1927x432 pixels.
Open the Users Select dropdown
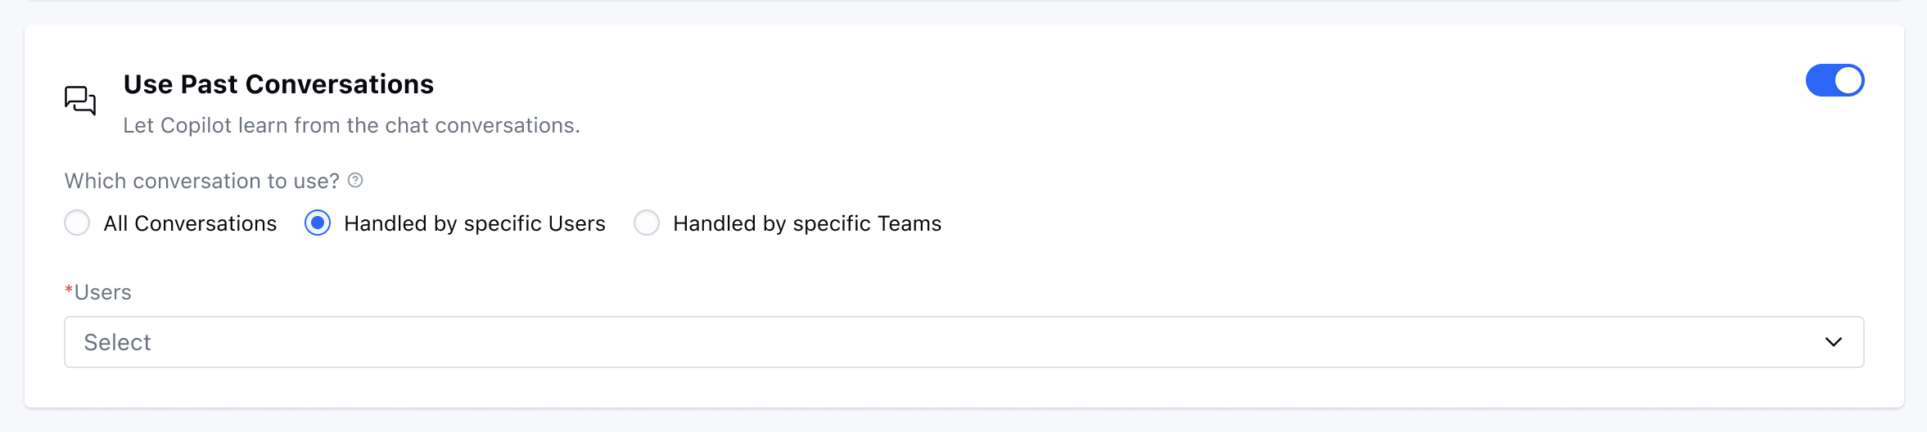964,342
